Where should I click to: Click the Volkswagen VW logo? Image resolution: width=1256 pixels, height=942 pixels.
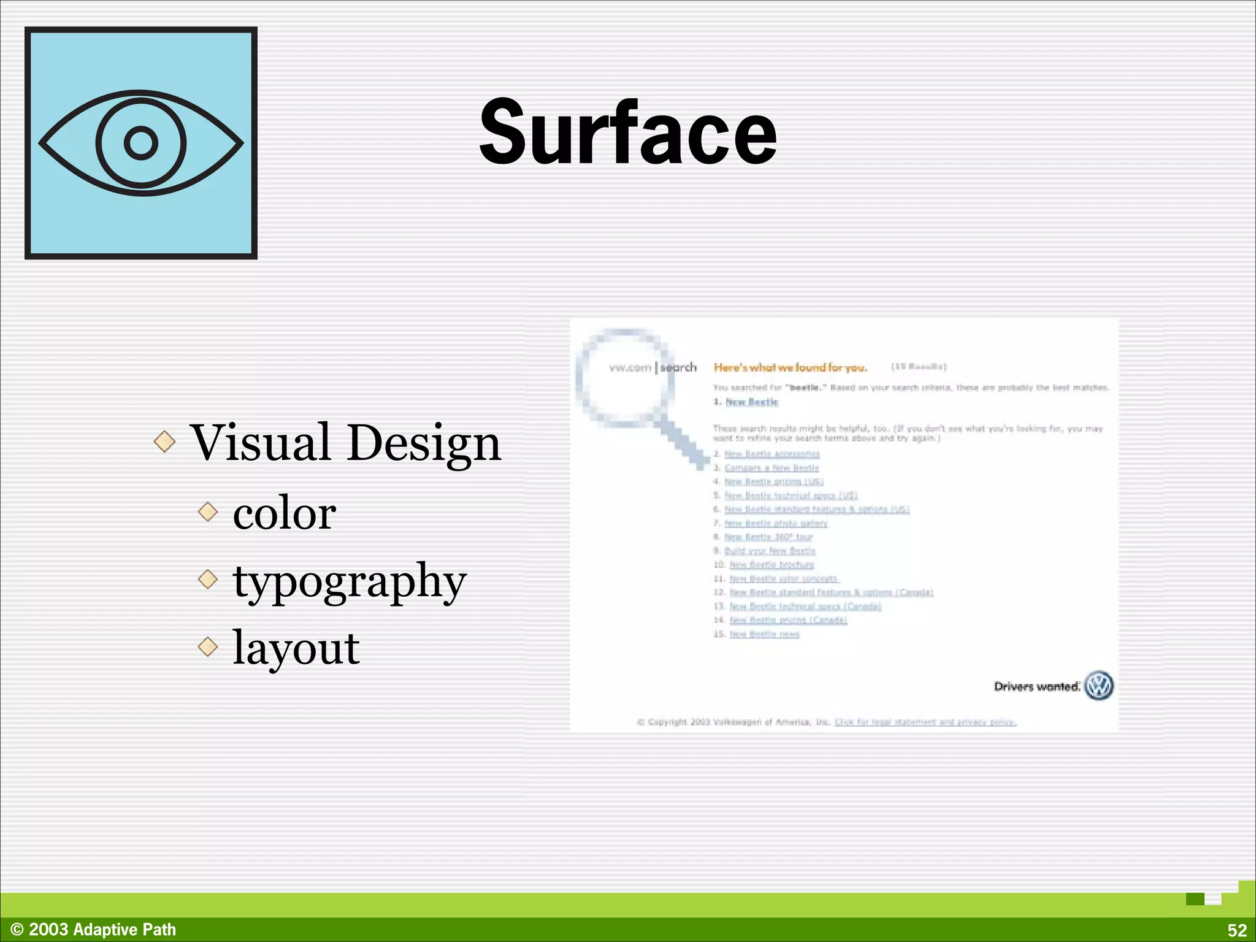pyautogui.click(x=1098, y=686)
